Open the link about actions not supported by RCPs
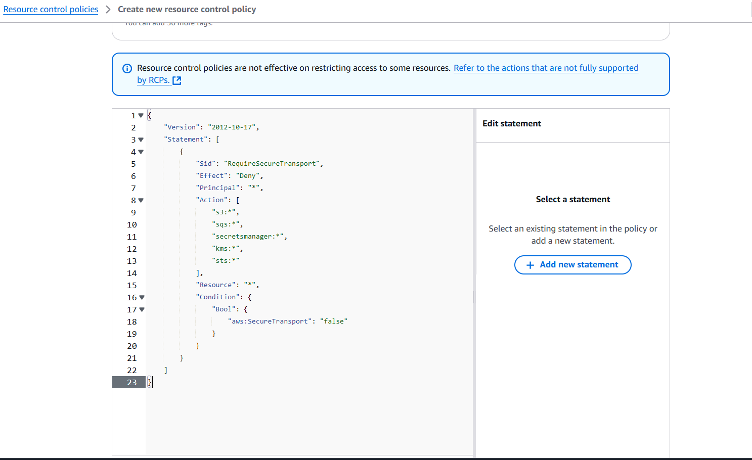 tap(546, 68)
